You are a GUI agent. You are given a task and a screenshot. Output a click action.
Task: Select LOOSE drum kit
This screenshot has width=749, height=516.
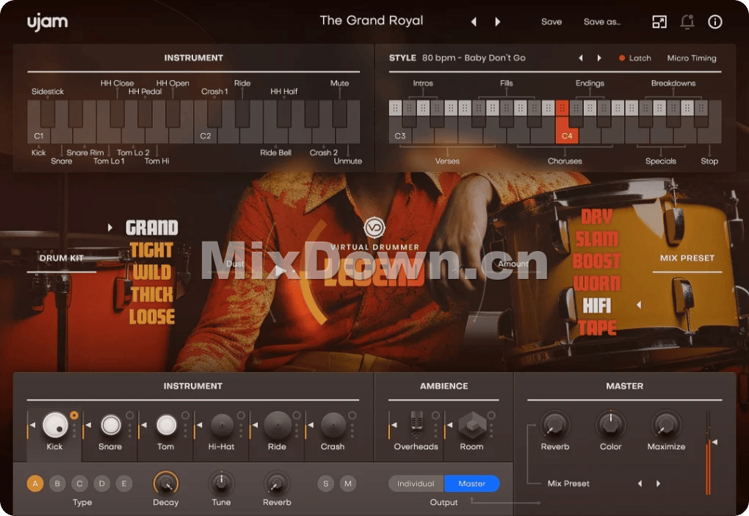(x=152, y=316)
